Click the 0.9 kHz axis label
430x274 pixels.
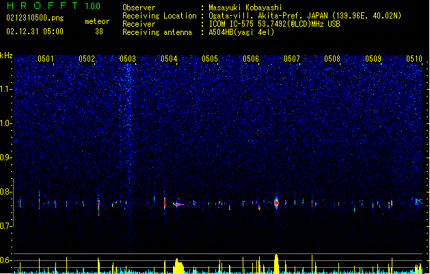tap(5, 158)
